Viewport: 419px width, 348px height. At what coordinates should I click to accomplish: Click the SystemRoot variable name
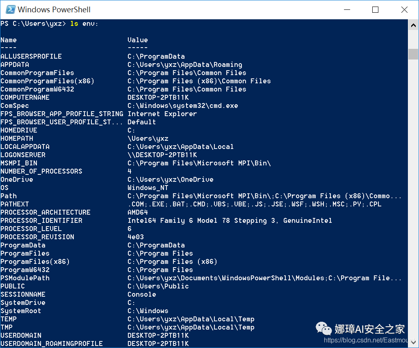click(21, 311)
